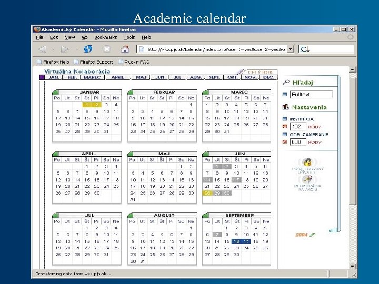Click the Hľadaj search heading
Image resolution: width=379 pixels, height=284 pixels.
tap(303, 83)
